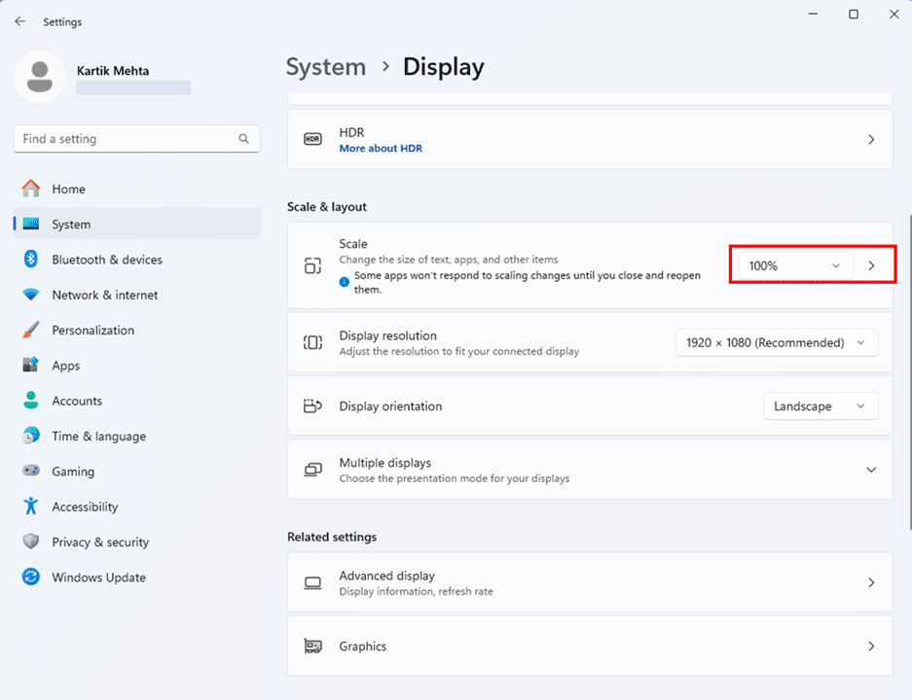Click the Advanced display laptop icon

(312, 582)
